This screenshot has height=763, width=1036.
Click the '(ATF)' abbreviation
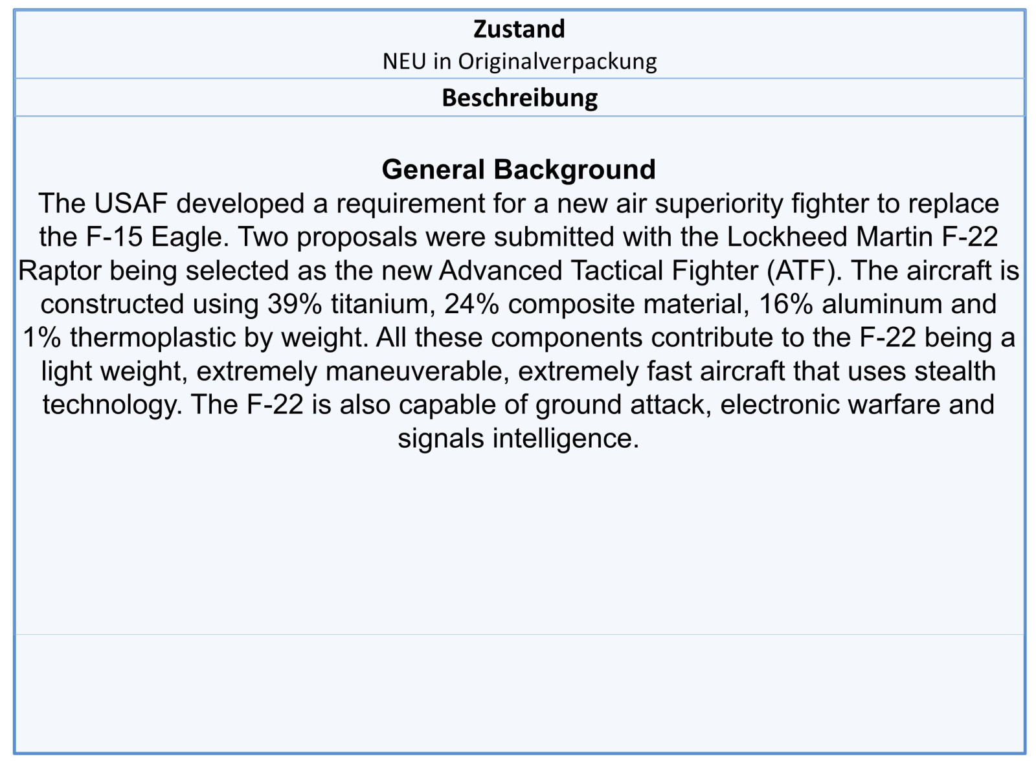tap(804, 271)
